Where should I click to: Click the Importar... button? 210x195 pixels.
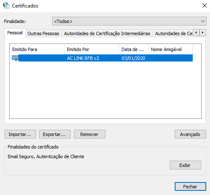(20, 134)
